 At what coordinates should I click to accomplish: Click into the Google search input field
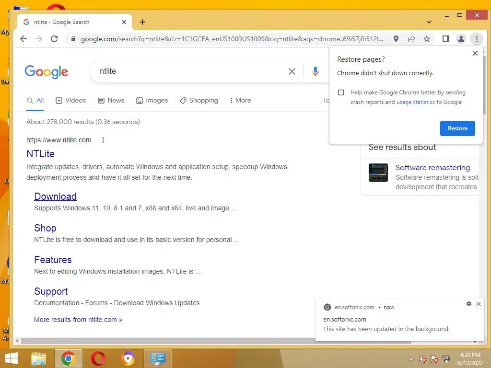(191, 71)
